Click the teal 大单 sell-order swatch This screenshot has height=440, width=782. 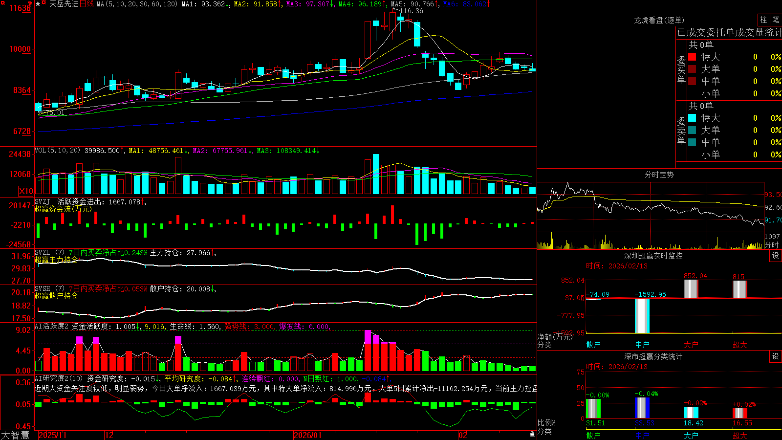click(x=692, y=130)
